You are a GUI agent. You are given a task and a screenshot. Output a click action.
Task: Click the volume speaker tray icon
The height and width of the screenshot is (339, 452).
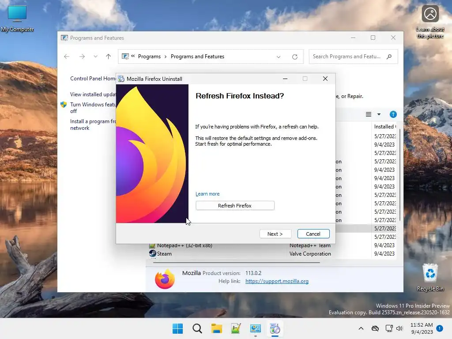pyautogui.click(x=399, y=328)
